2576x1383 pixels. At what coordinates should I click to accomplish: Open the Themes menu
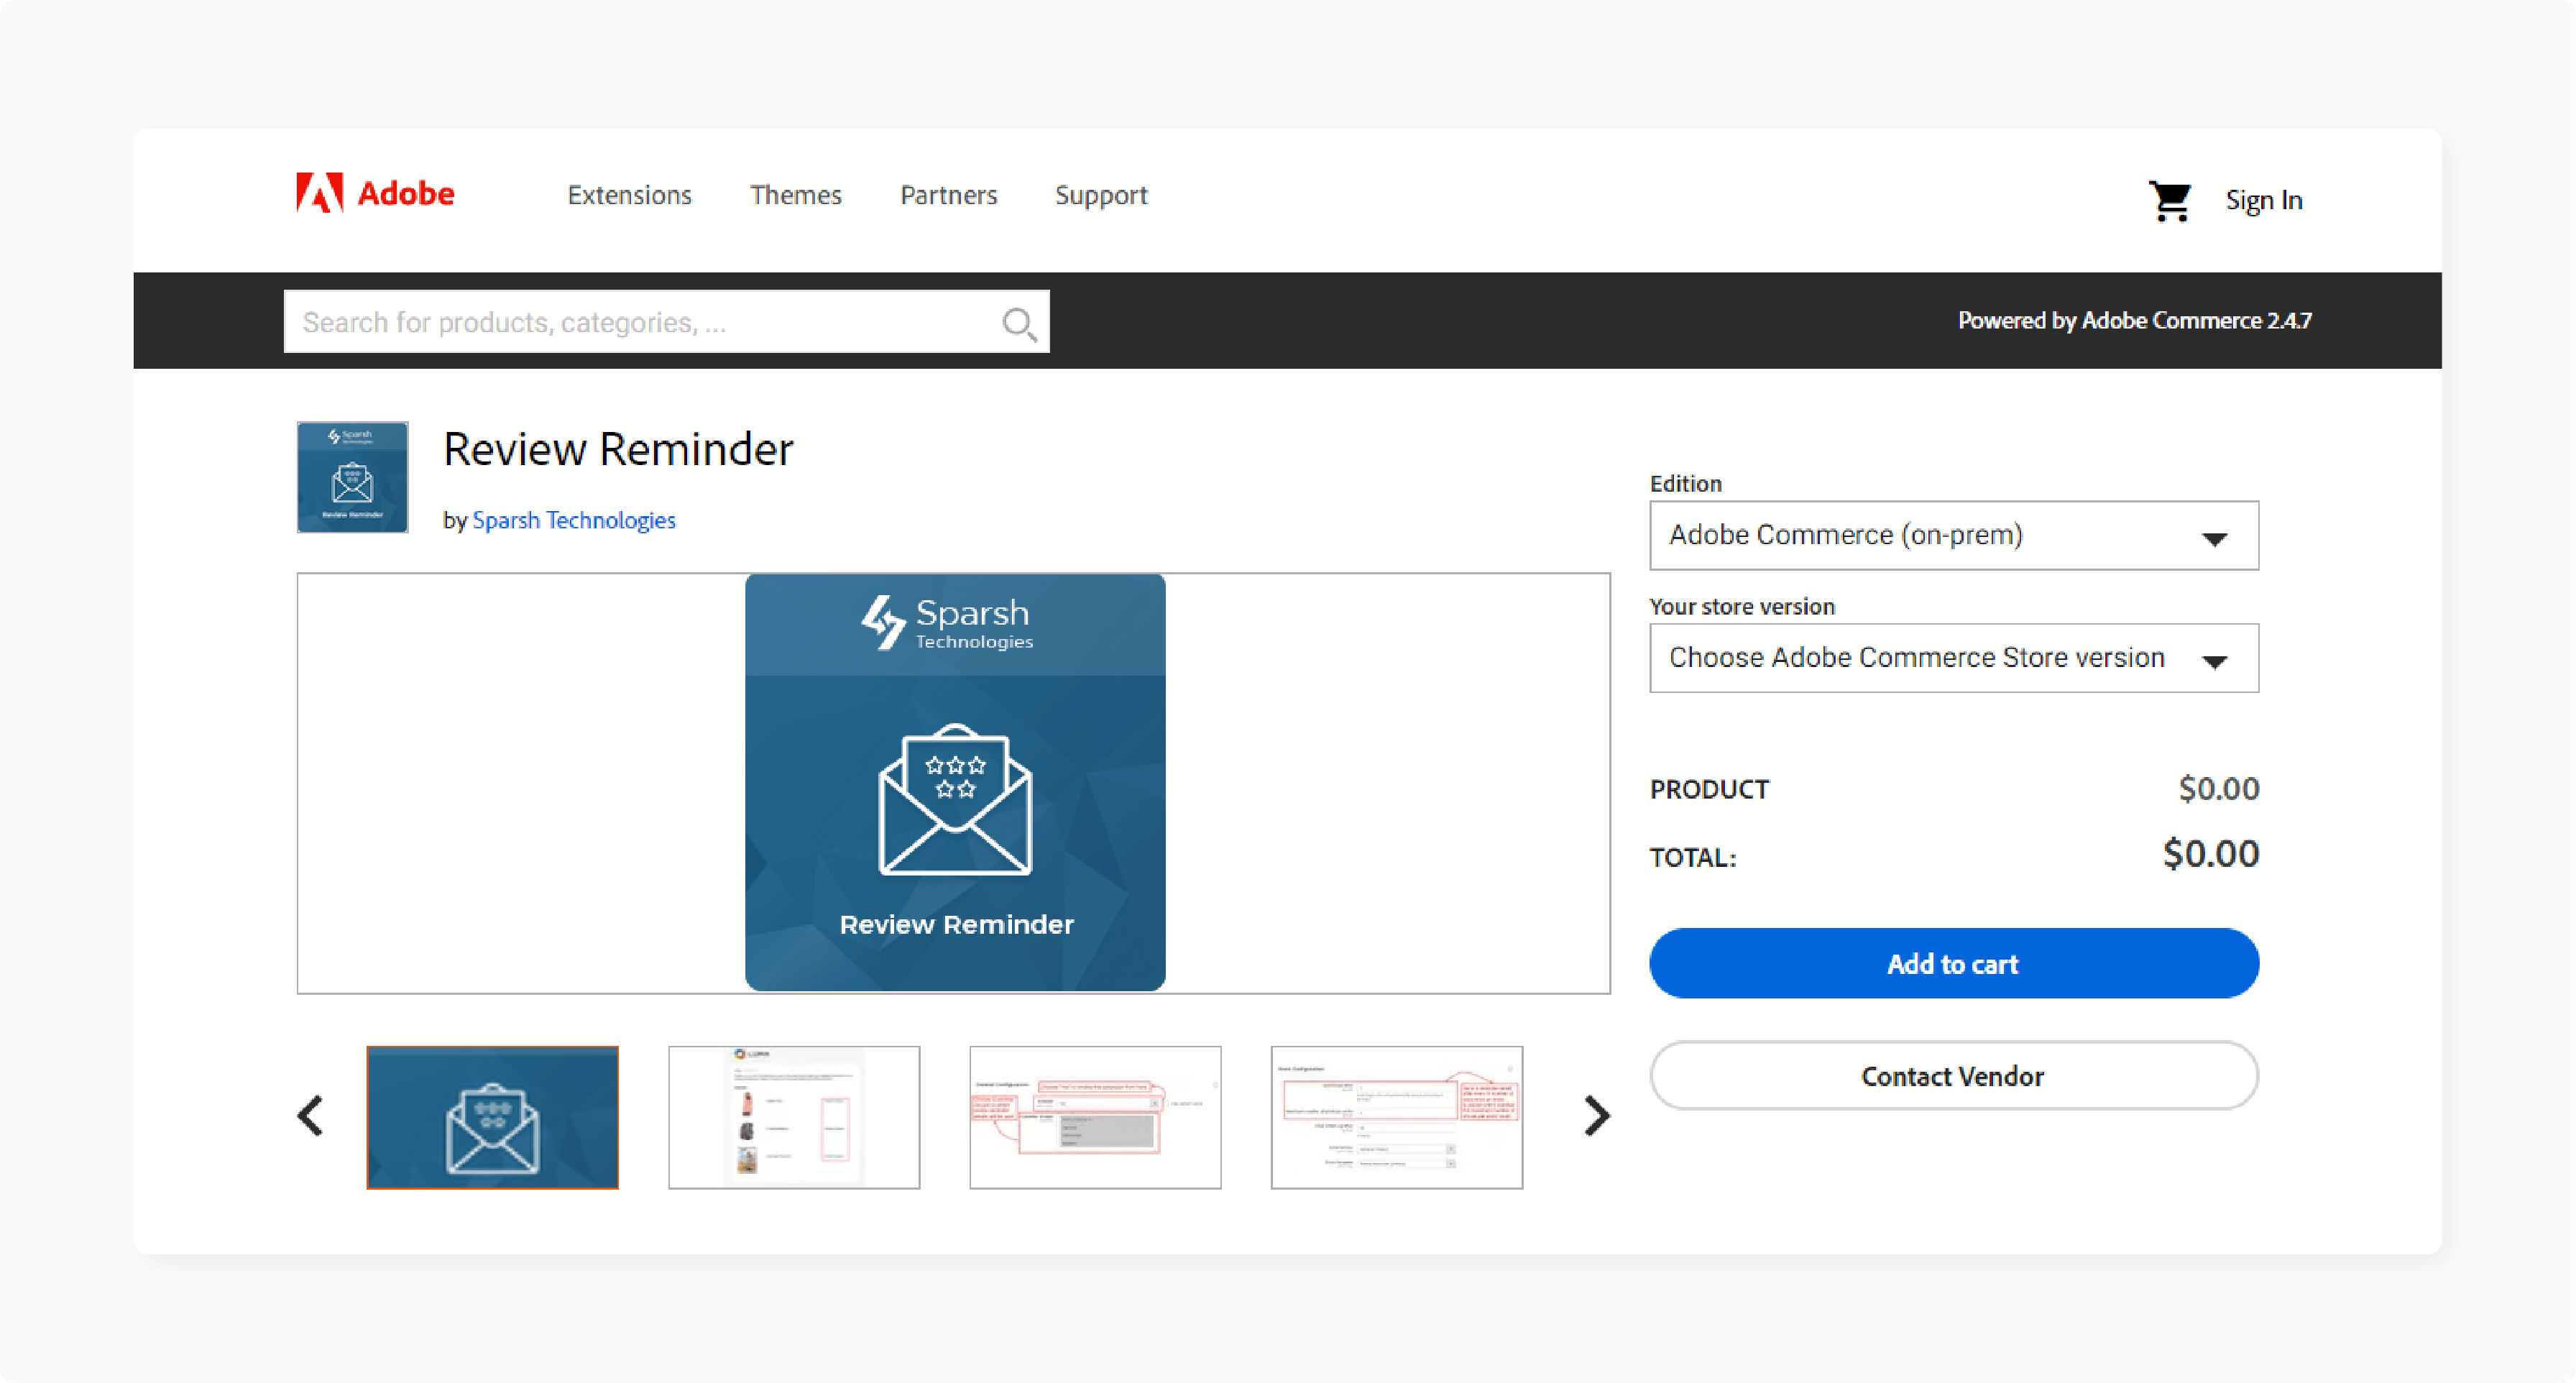pyautogui.click(x=796, y=195)
